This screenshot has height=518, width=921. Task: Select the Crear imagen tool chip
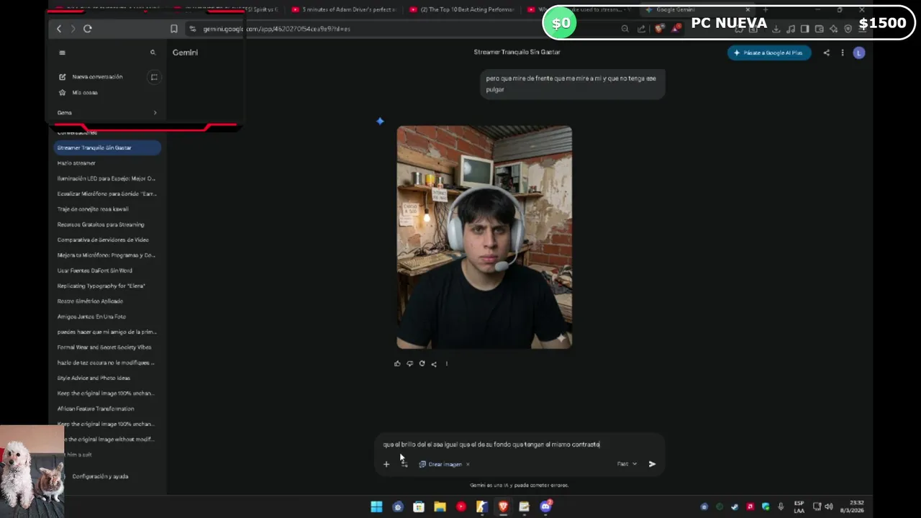pos(440,464)
